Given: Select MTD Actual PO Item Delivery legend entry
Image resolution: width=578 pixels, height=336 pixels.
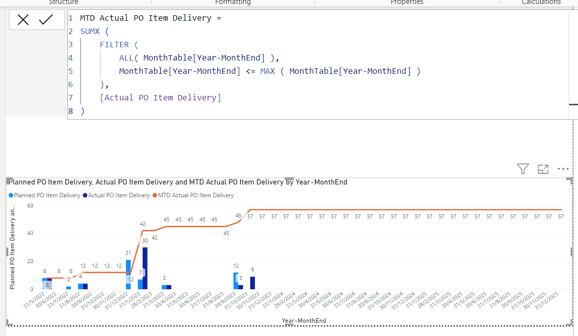Looking at the screenshot, I should (x=193, y=195).
